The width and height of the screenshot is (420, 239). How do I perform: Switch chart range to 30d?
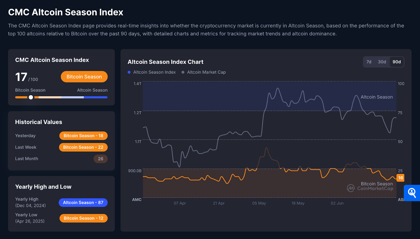click(382, 62)
